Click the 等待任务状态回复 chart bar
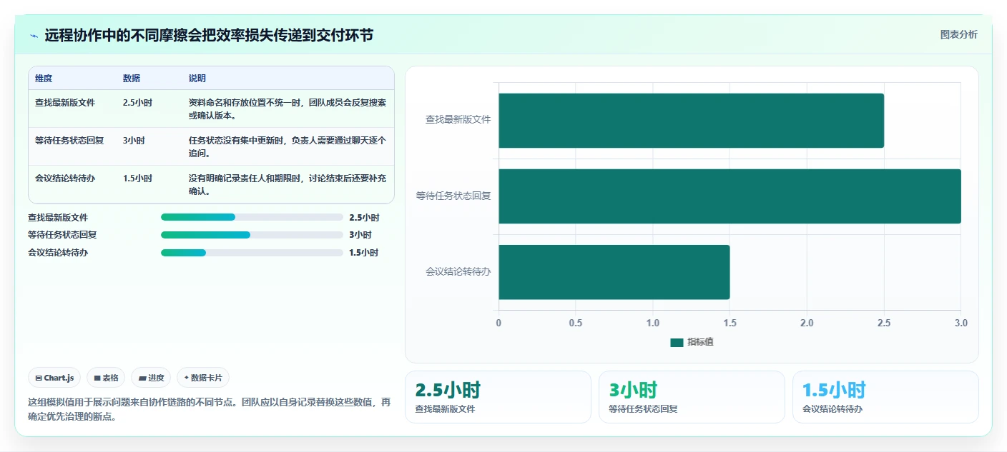The height and width of the screenshot is (452, 1007). tap(730, 196)
